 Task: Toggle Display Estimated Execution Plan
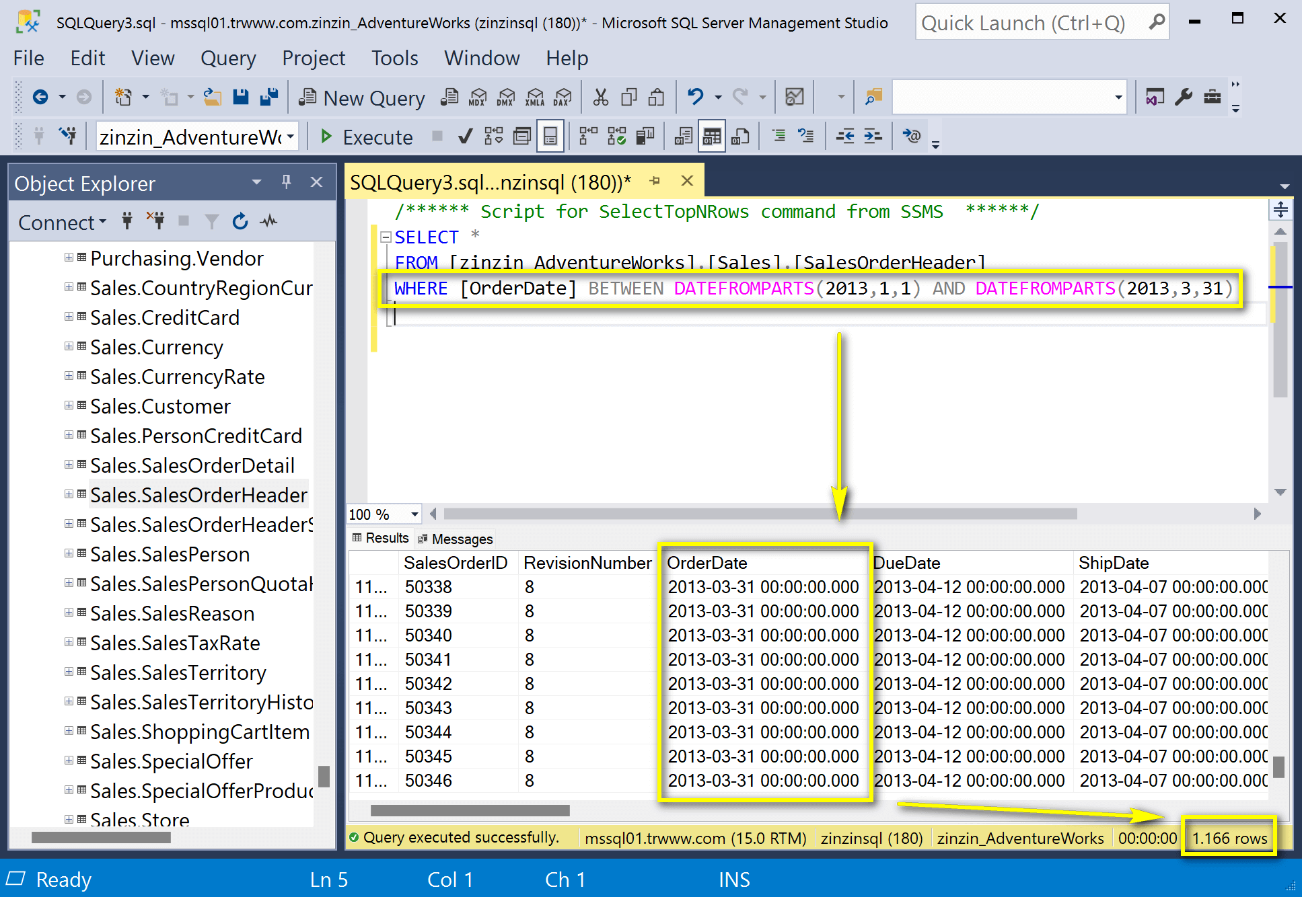493,136
